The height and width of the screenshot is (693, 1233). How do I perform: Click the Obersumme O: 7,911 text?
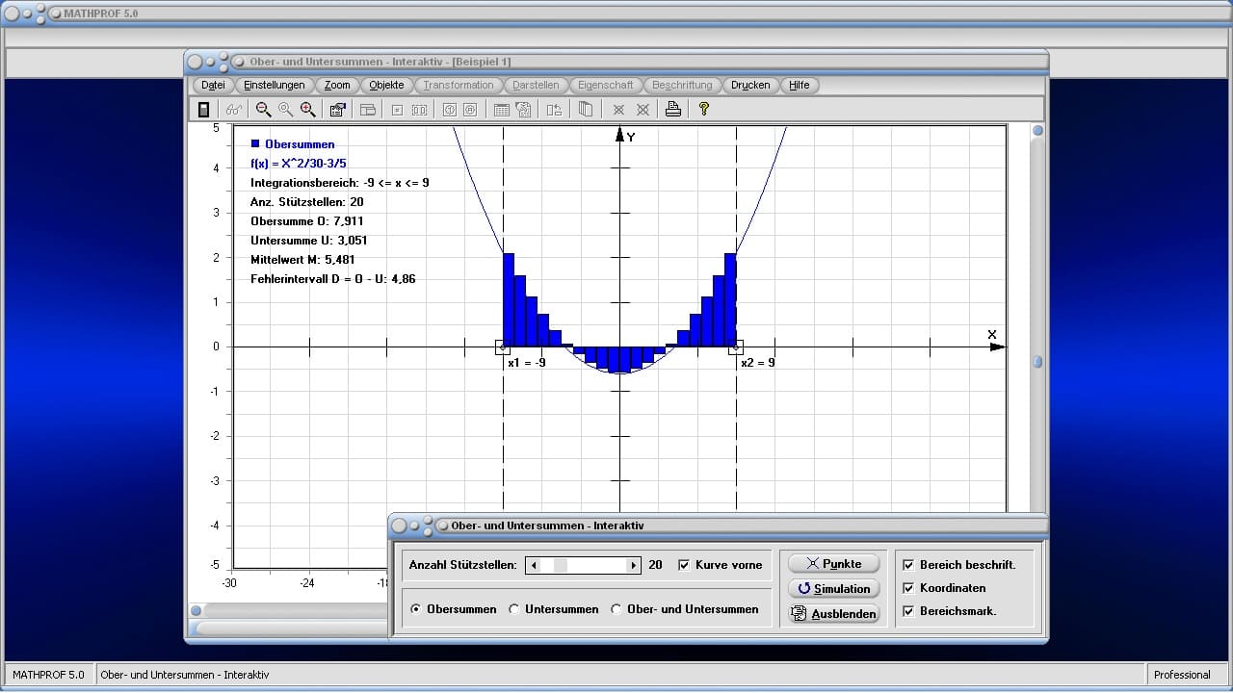pos(307,221)
